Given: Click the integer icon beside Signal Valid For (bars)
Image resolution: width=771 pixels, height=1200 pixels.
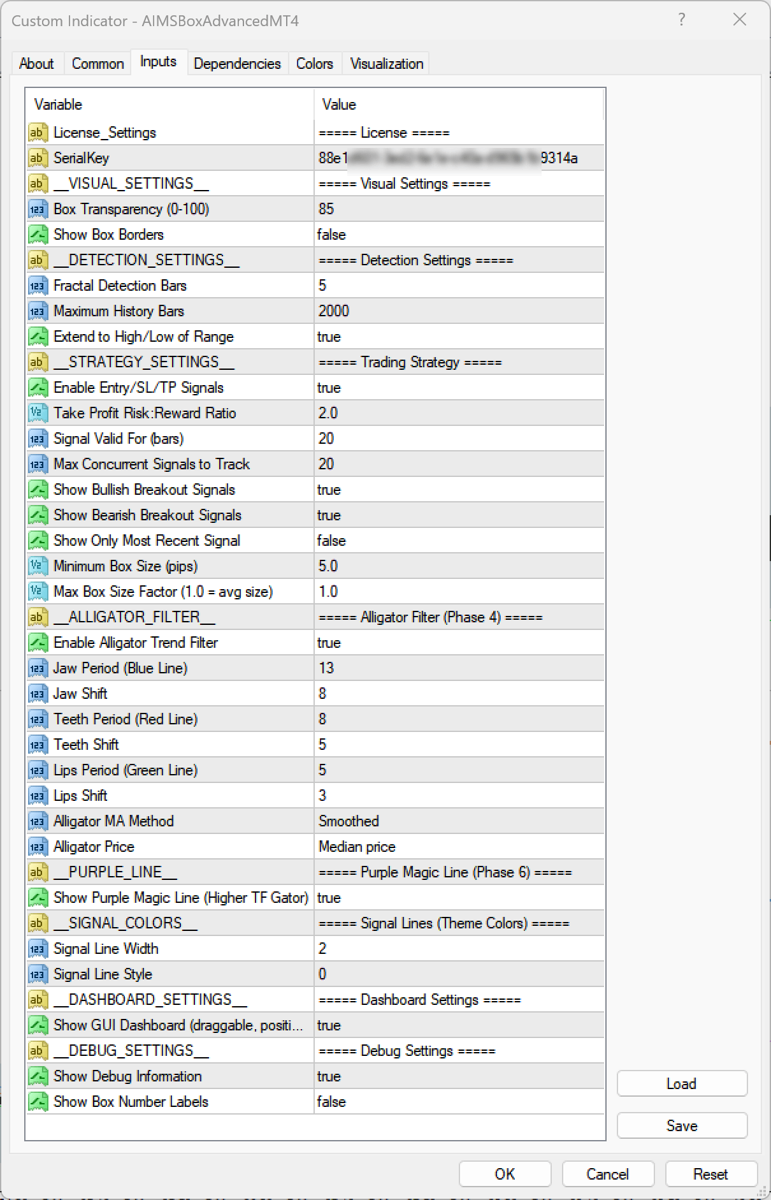Looking at the screenshot, I should (x=38, y=439).
